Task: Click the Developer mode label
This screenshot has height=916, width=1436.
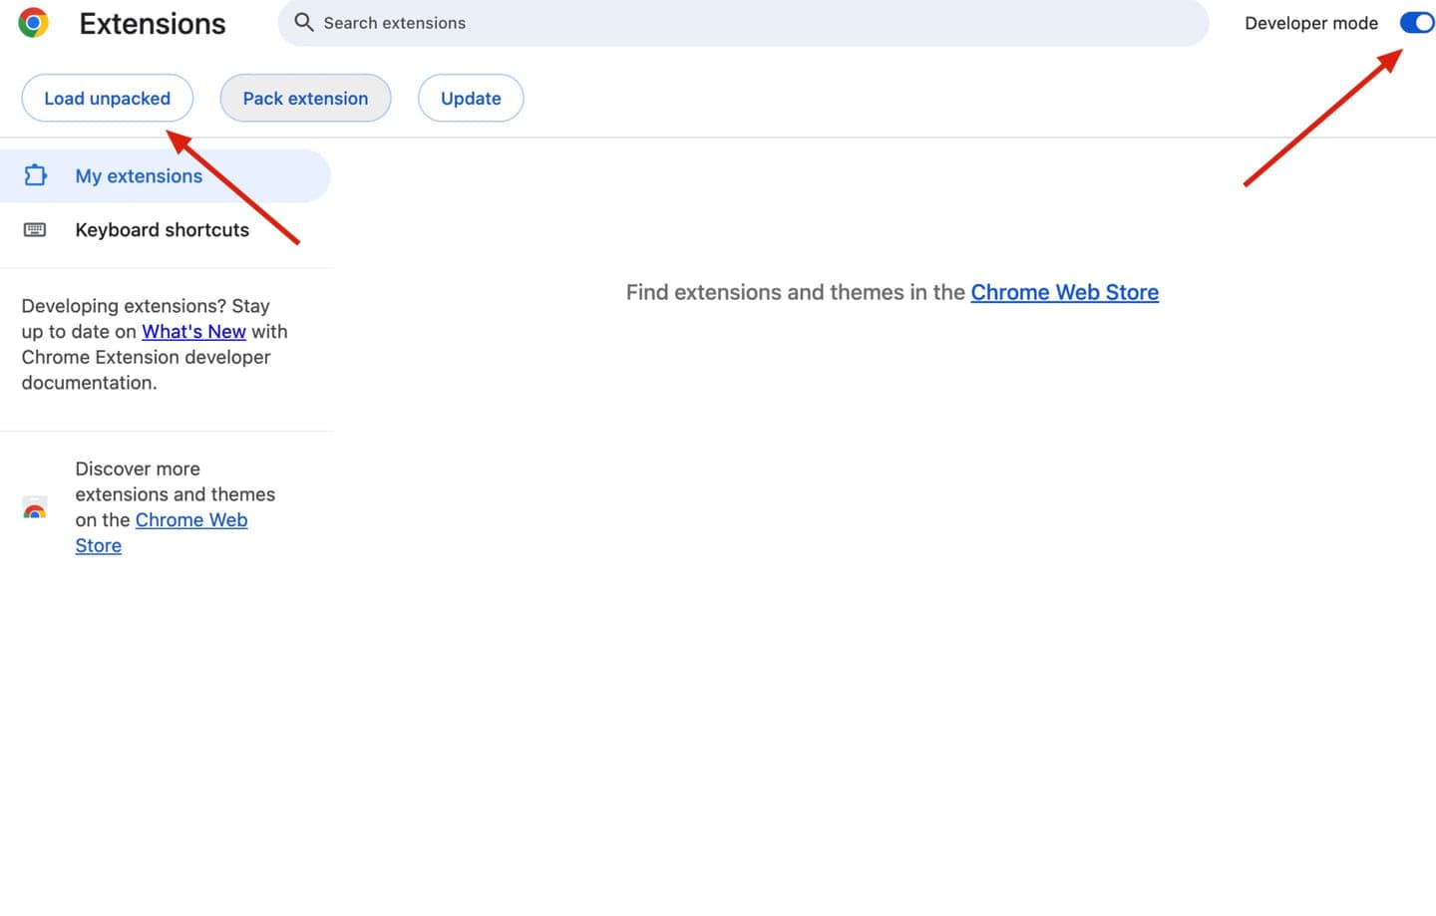Action: (1311, 23)
